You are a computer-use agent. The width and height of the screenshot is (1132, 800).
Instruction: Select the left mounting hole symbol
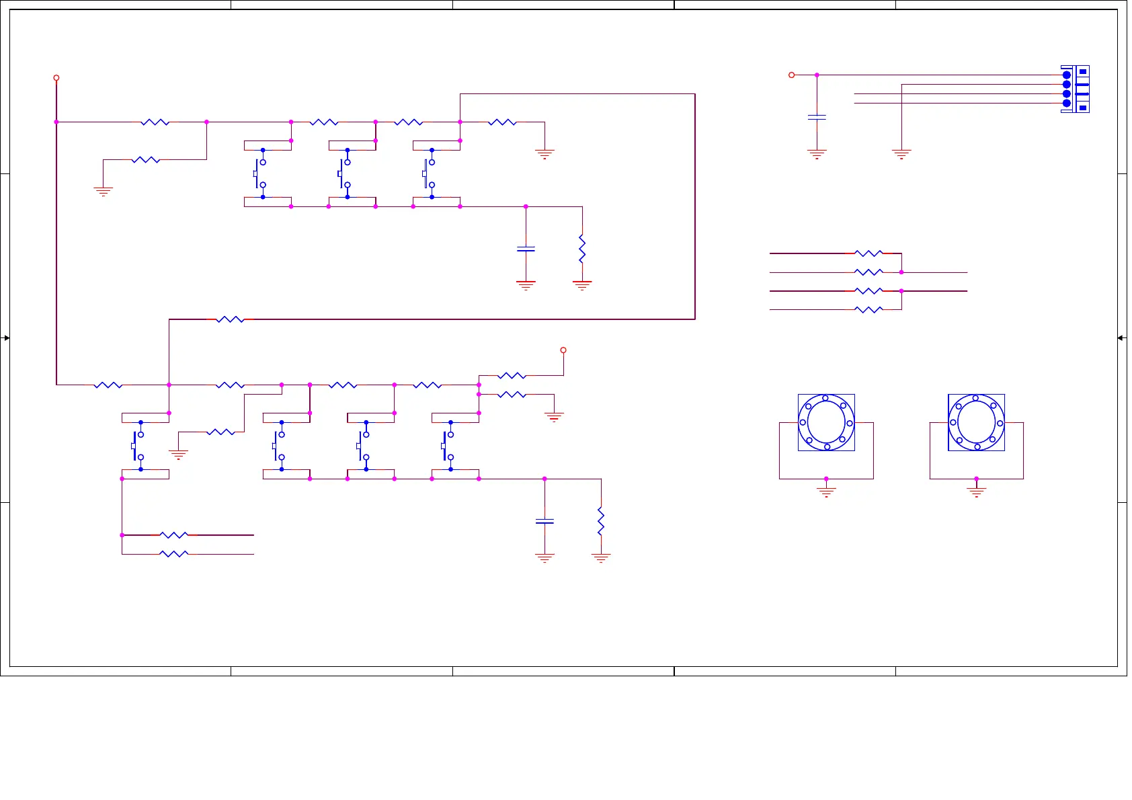coord(826,422)
